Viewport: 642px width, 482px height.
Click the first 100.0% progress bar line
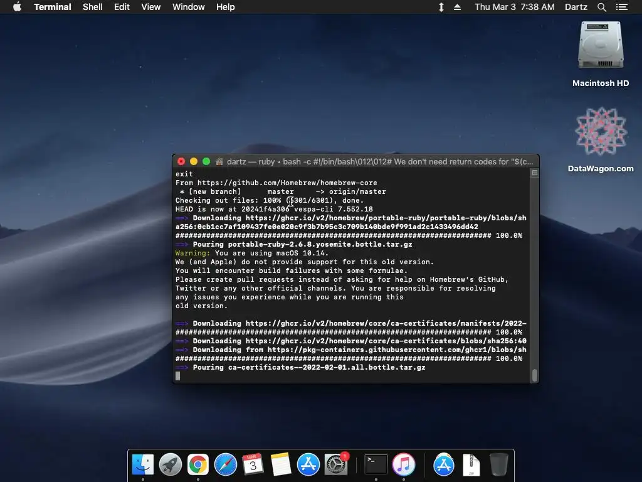click(349, 235)
